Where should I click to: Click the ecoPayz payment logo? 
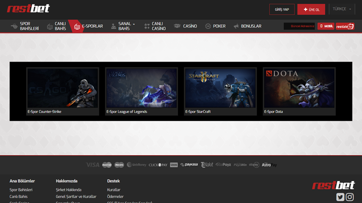tap(223, 165)
